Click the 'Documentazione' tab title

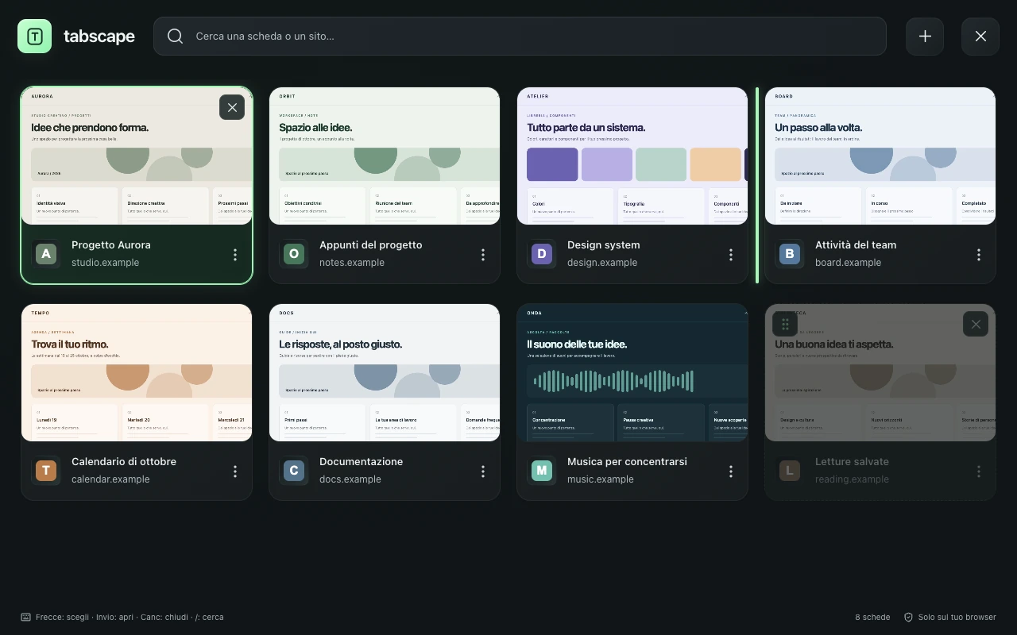coord(362,462)
